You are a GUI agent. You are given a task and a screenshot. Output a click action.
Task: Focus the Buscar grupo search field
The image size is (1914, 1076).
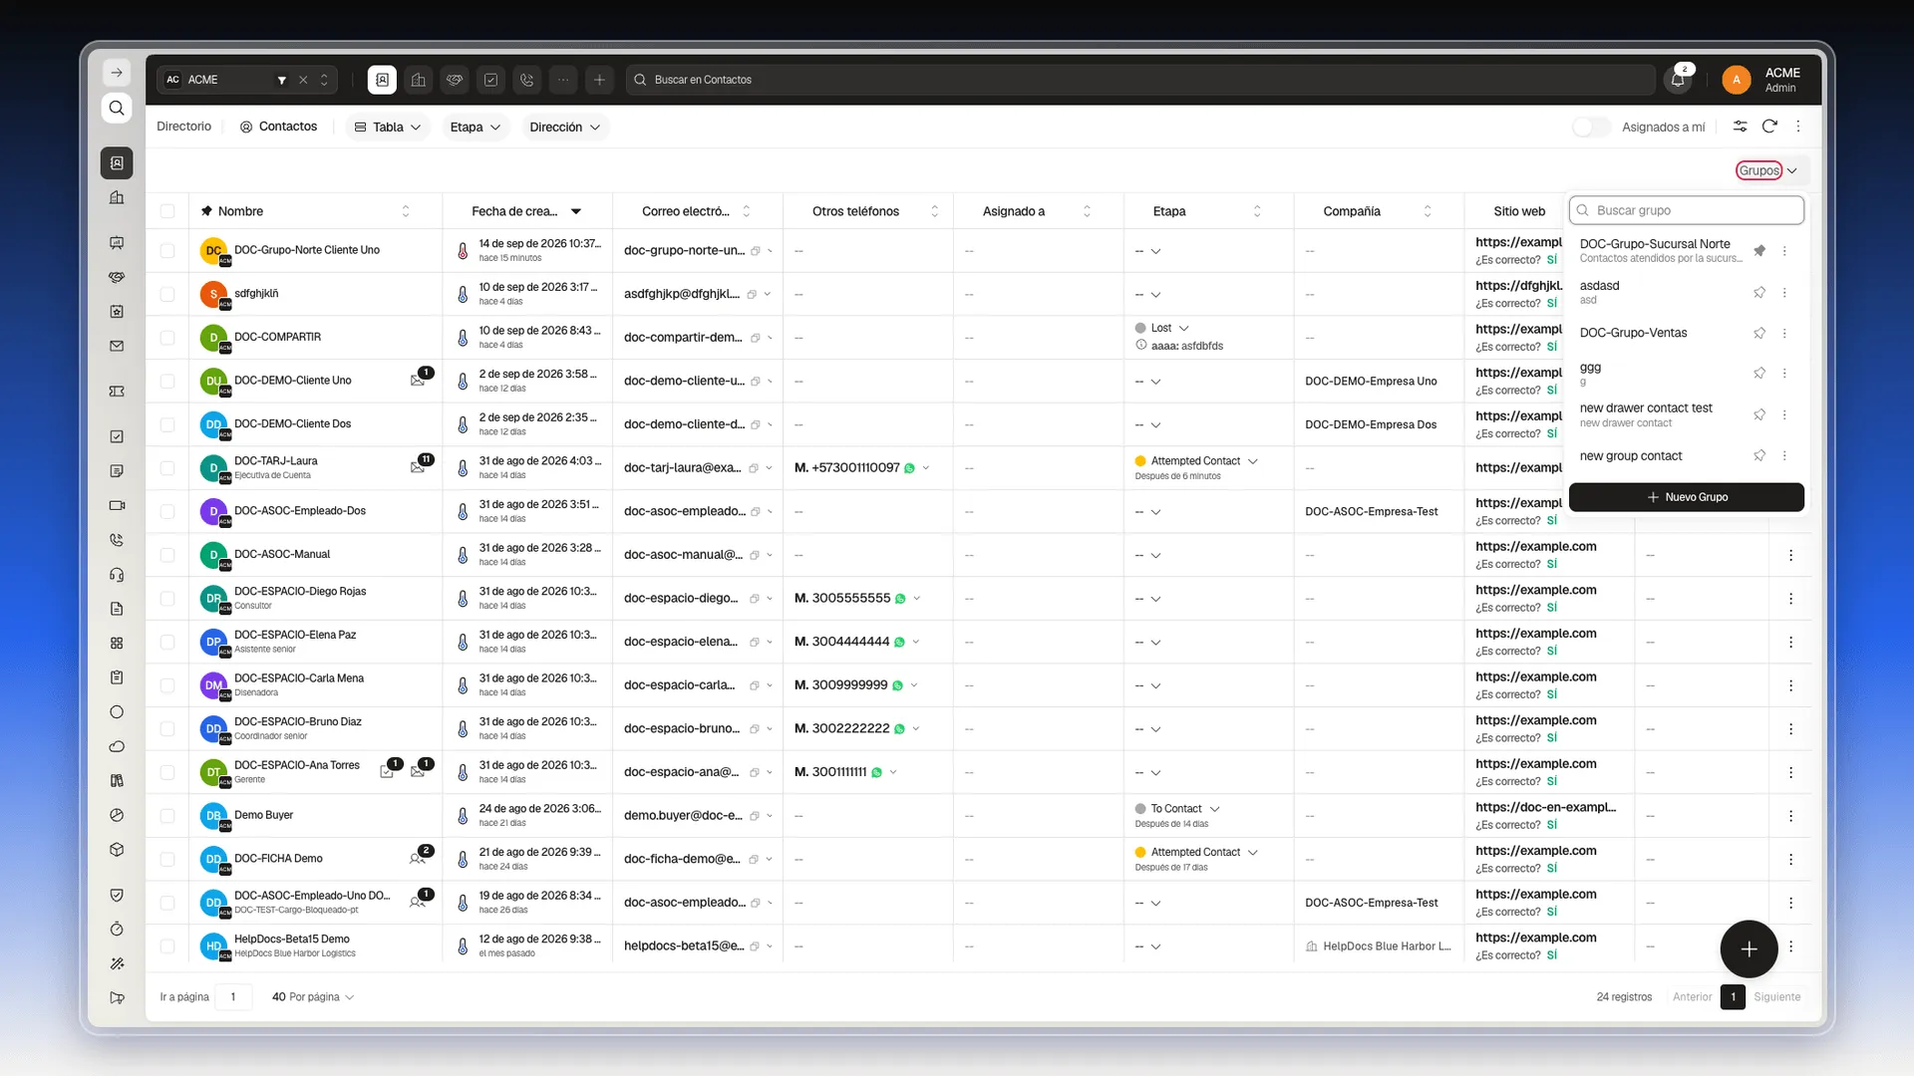pyautogui.click(x=1686, y=210)
